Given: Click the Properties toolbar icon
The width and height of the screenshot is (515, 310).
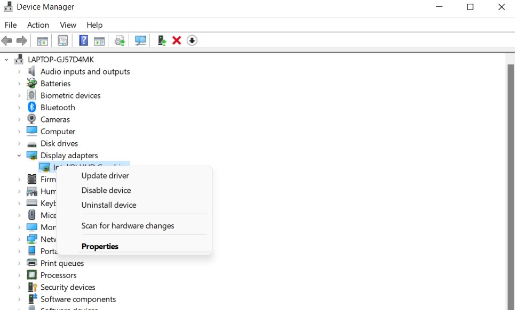Looking at the screenshot, I should 63,40.
